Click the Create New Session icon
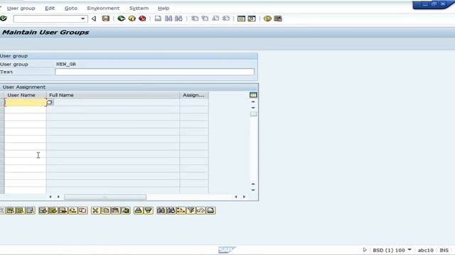455x255 pixels. click(x=241, y=18)
